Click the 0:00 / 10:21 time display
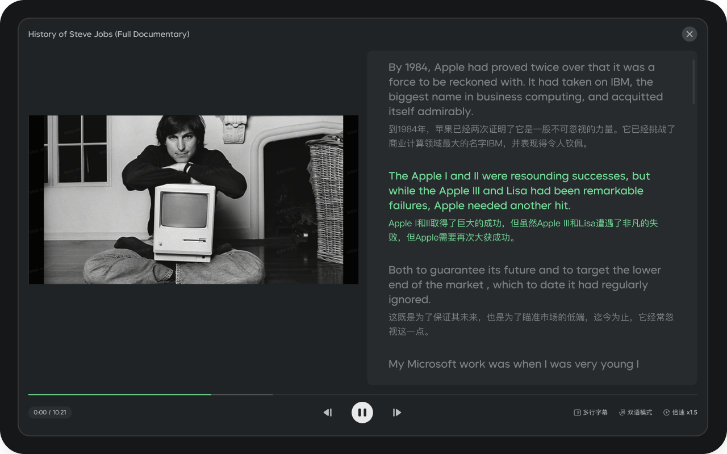This screenshot has width=727, height=454. 50,413
